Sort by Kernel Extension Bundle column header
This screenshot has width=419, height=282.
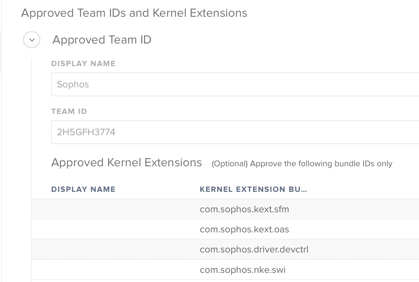253,189
